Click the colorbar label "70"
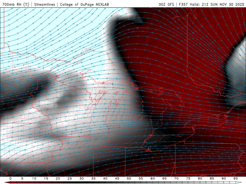Viewport: 246px width, 184px height. [x=176, y=178]
